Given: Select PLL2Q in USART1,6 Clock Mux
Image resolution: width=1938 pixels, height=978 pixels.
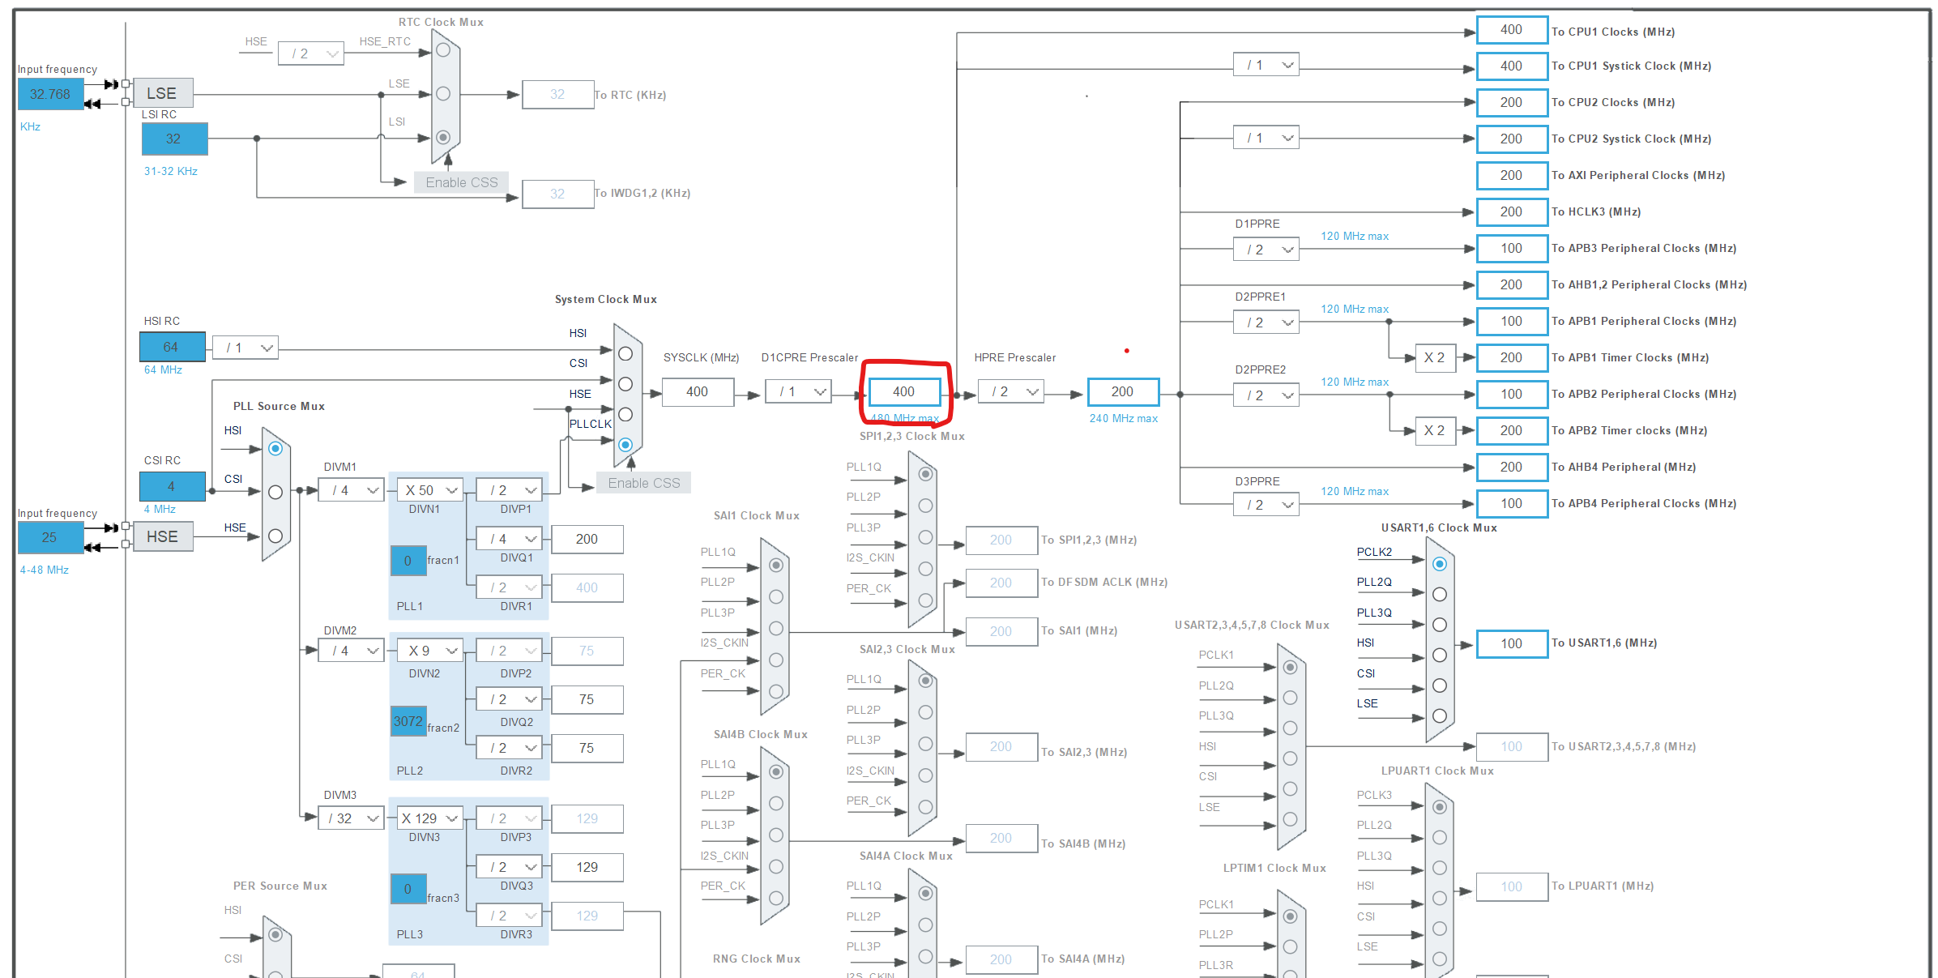Looking at the screenshot, I should pos(1440,594).
